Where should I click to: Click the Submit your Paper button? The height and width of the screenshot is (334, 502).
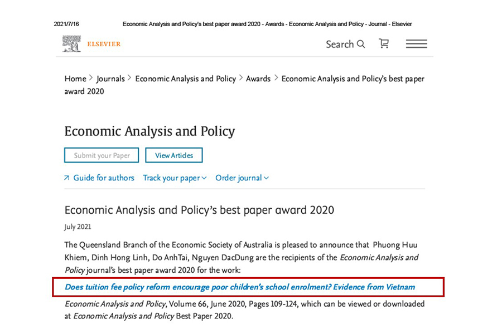click(102, 155)
